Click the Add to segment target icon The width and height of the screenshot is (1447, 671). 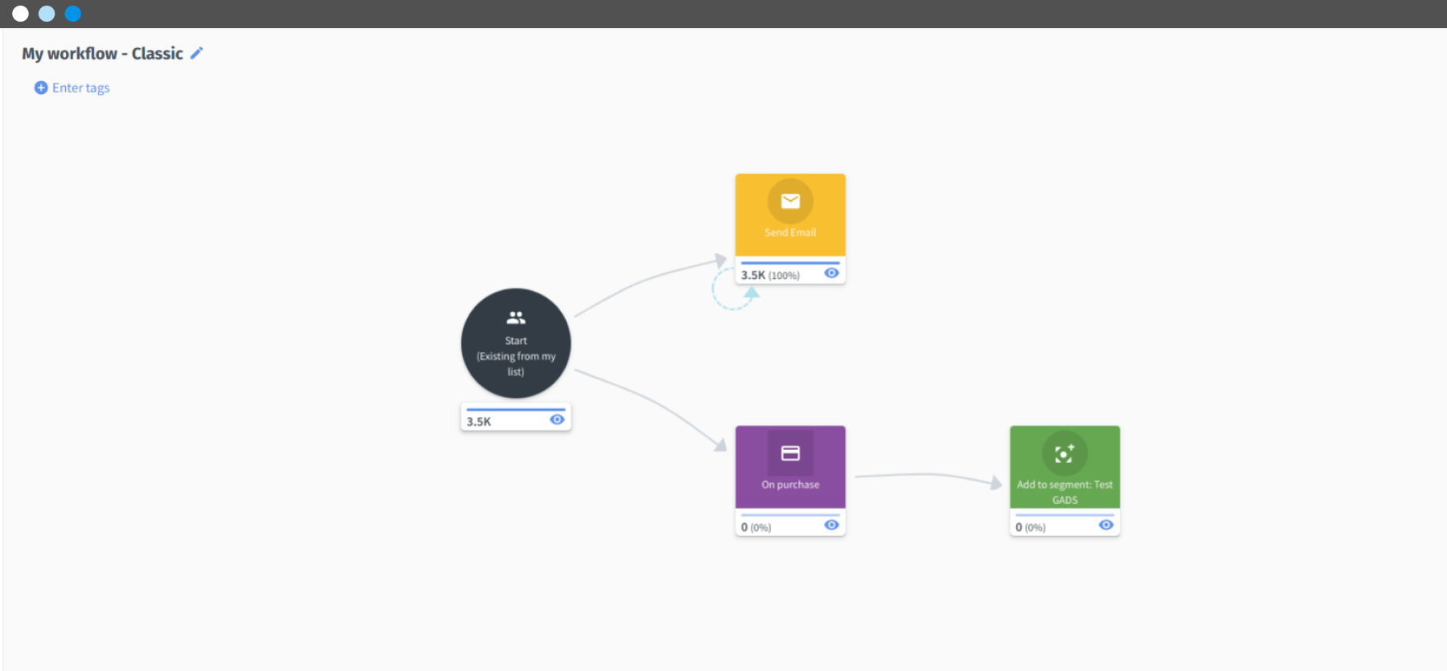tap(1064, 454)
